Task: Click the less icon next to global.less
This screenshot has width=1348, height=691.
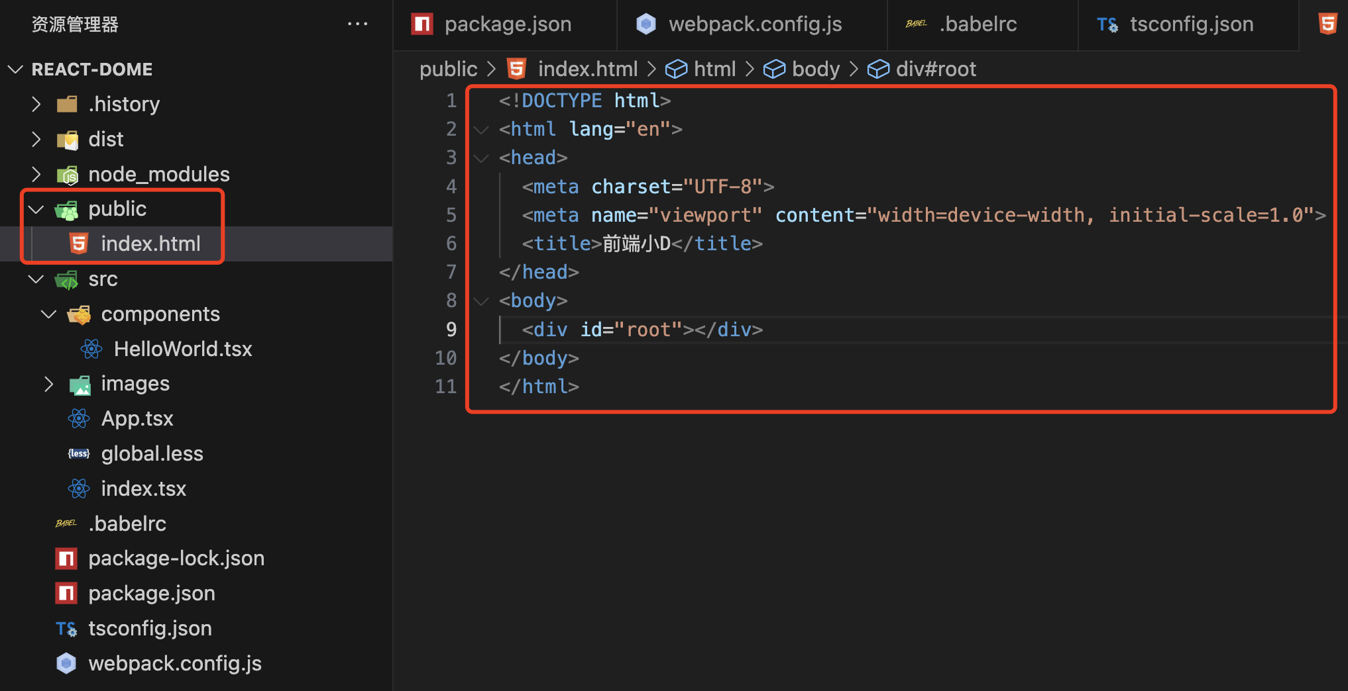Action: coord(79,453)
